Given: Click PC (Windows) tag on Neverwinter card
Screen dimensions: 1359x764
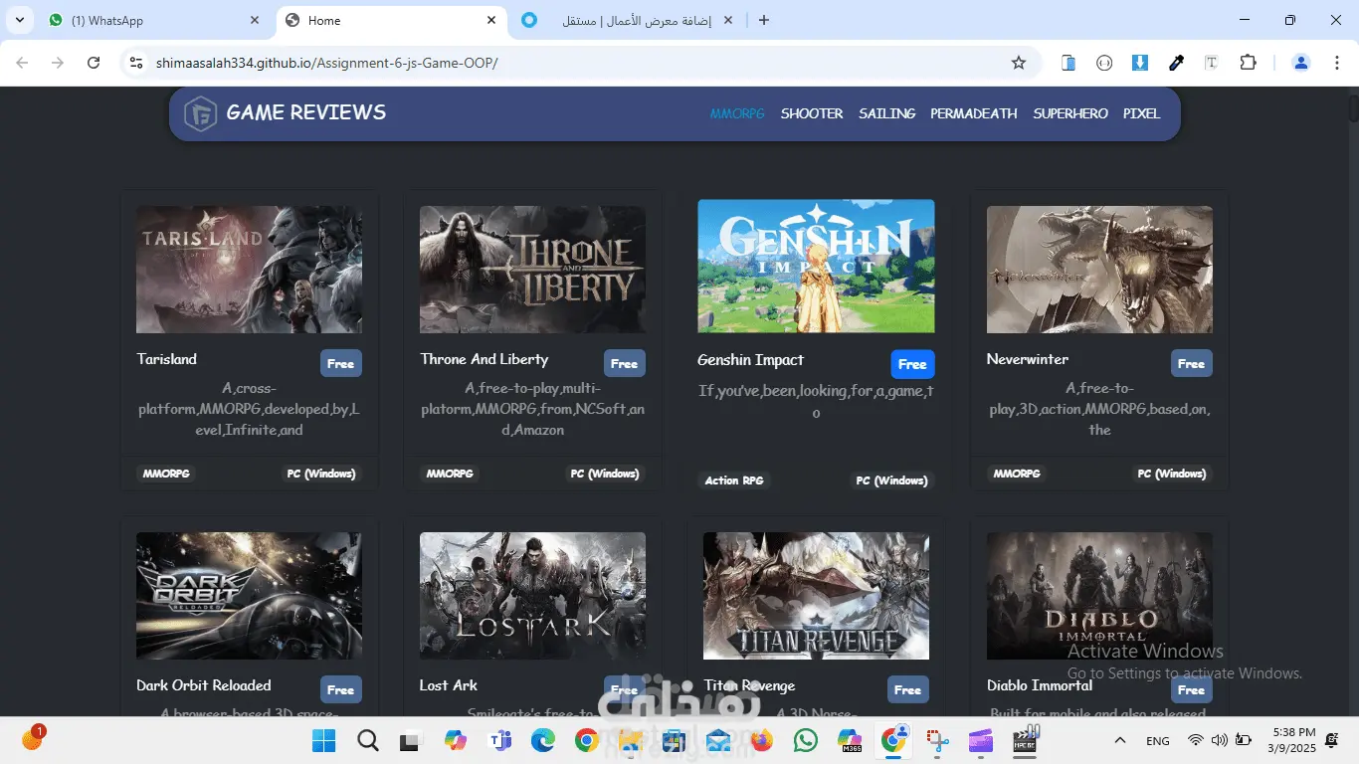Looking at the screenshot, I should 1174,474.
